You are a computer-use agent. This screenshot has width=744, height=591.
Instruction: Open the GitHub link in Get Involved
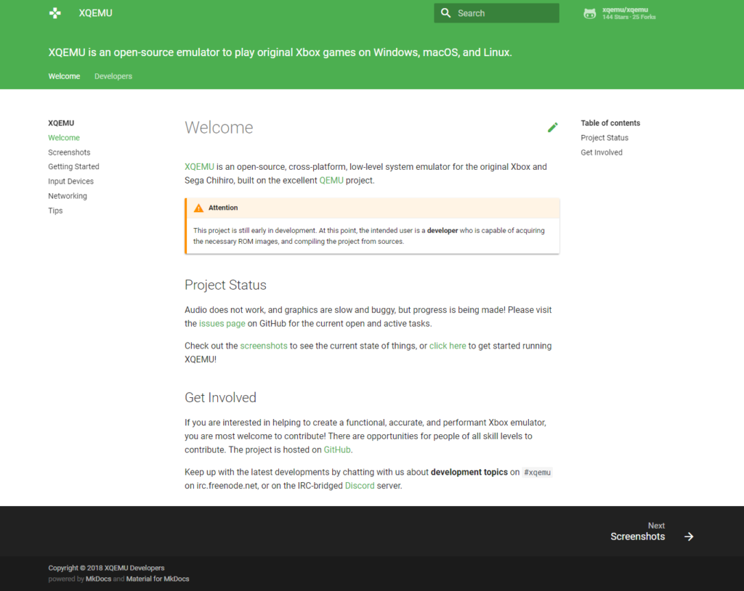point(337,450)
